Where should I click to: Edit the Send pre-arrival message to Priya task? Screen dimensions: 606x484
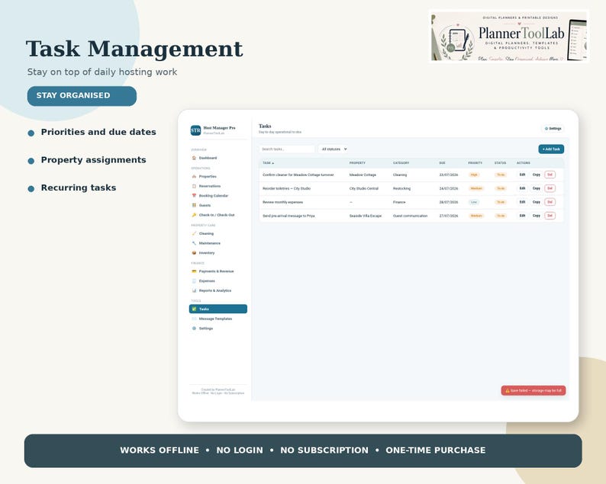click(522, 216)
